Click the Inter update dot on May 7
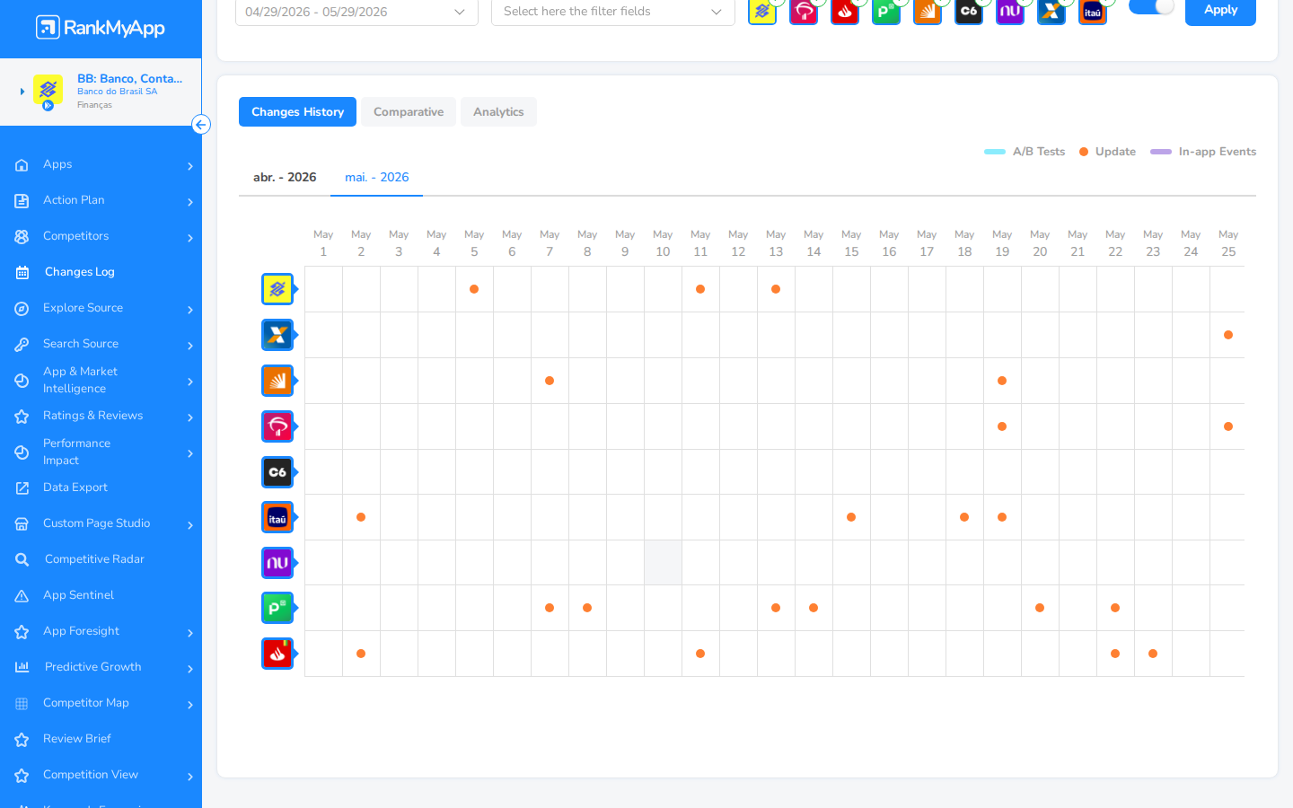1293x808 pixels. click(x=550, y=381)
